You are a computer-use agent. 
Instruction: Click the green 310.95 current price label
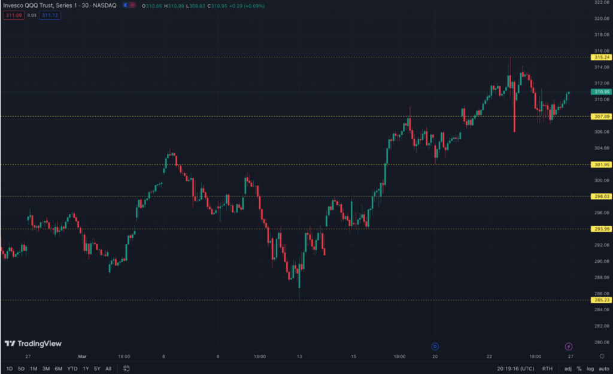(601, 92)
